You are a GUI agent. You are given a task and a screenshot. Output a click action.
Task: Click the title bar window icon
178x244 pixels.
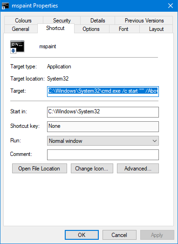point(5,6)
